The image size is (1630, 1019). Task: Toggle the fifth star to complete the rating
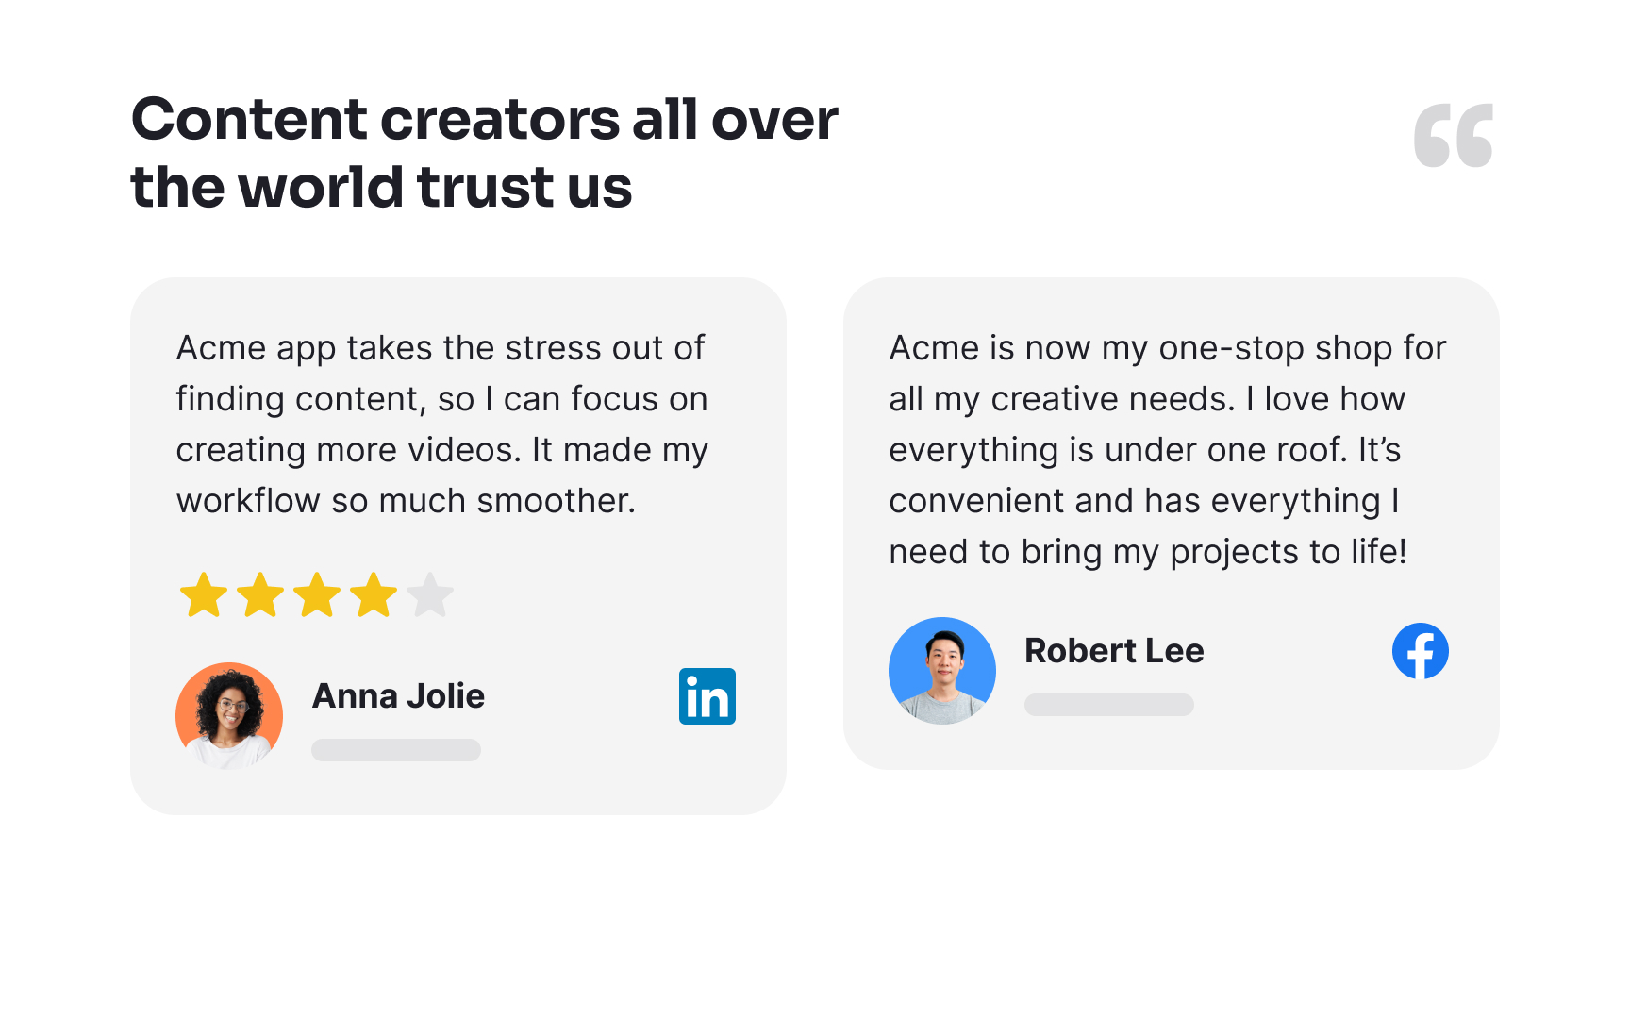[431, 594]
